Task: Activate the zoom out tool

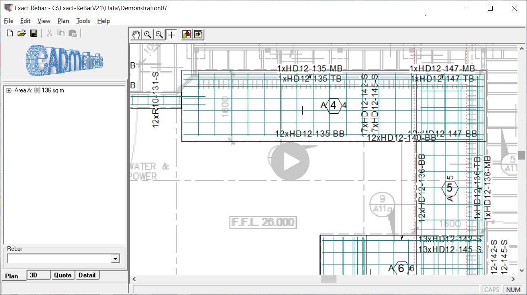Action: [159, 35]
